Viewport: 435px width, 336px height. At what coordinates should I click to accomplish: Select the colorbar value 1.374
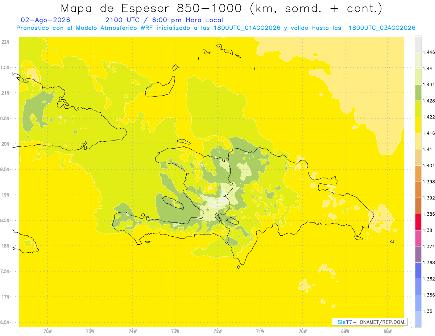pos(429,246)
